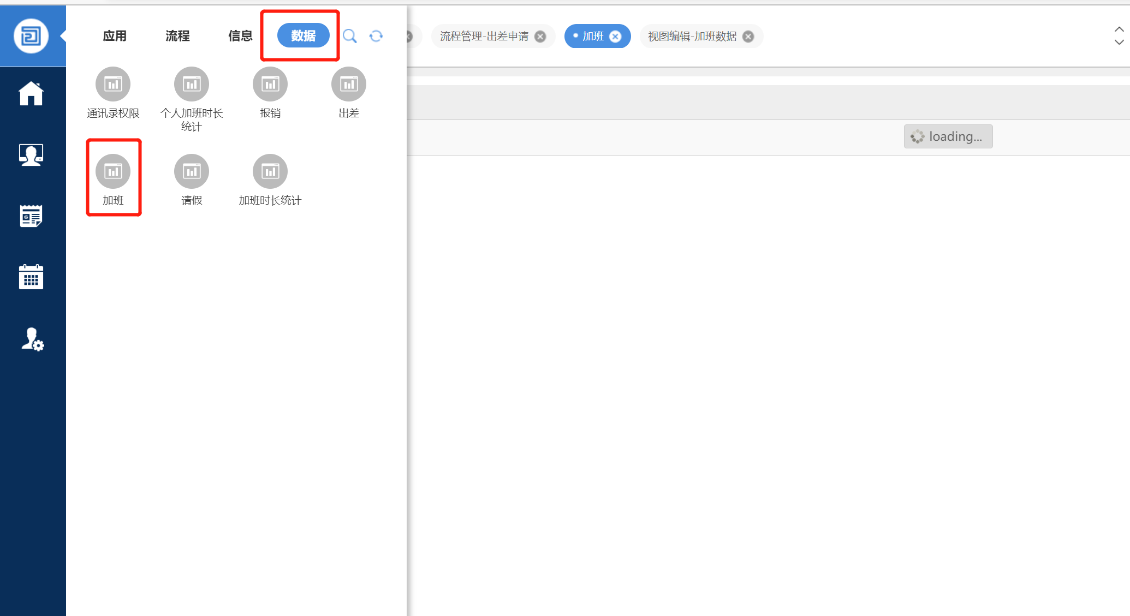
Task: Open the 通讯录权限 data item
Action: pyautogui.click(x=113, y=85)
